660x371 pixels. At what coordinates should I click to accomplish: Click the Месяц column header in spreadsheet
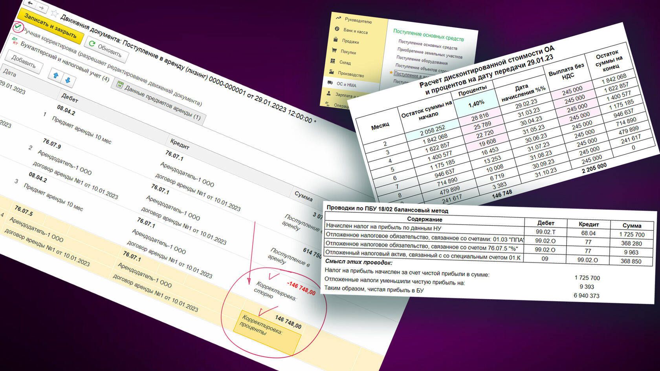click(380, 126)
